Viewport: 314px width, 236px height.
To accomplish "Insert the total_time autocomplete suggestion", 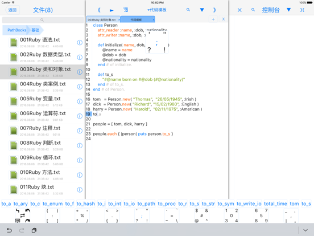I will 275,204.
